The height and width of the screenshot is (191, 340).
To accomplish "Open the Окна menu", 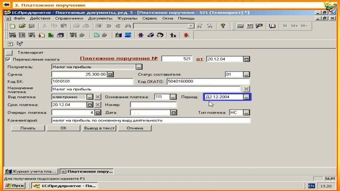I will pyautogui.click(x=168, y=19).
